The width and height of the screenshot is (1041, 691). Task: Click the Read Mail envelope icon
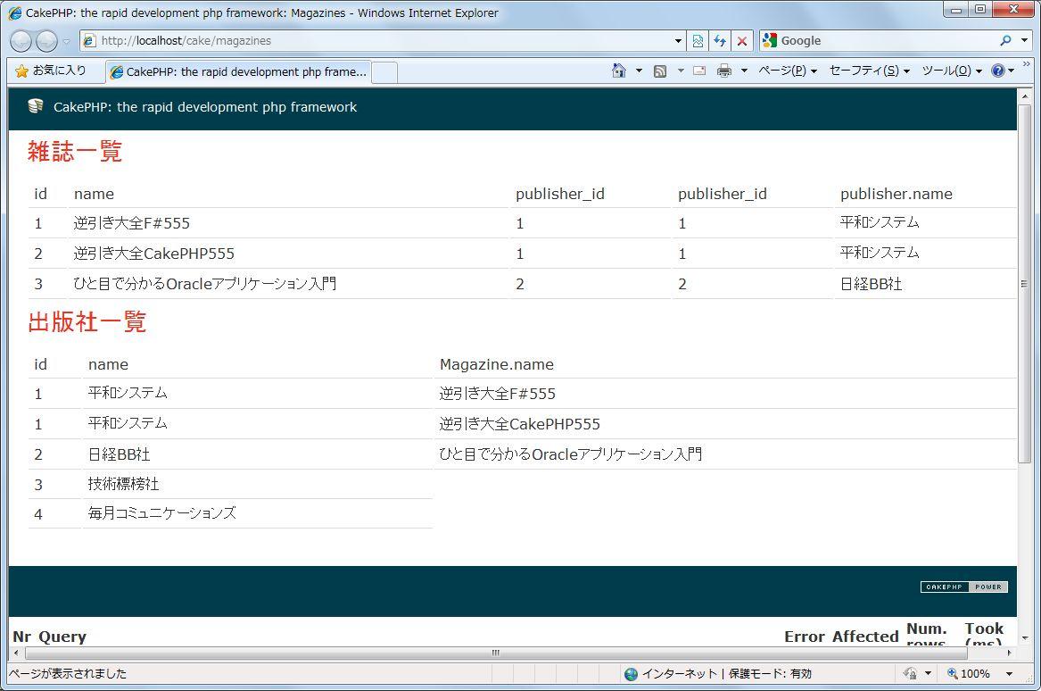(x=699, y=71)
